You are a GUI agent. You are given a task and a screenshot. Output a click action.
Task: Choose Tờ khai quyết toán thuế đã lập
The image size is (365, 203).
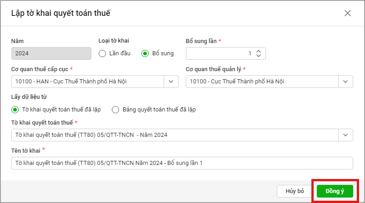click(x=15, y=109)
